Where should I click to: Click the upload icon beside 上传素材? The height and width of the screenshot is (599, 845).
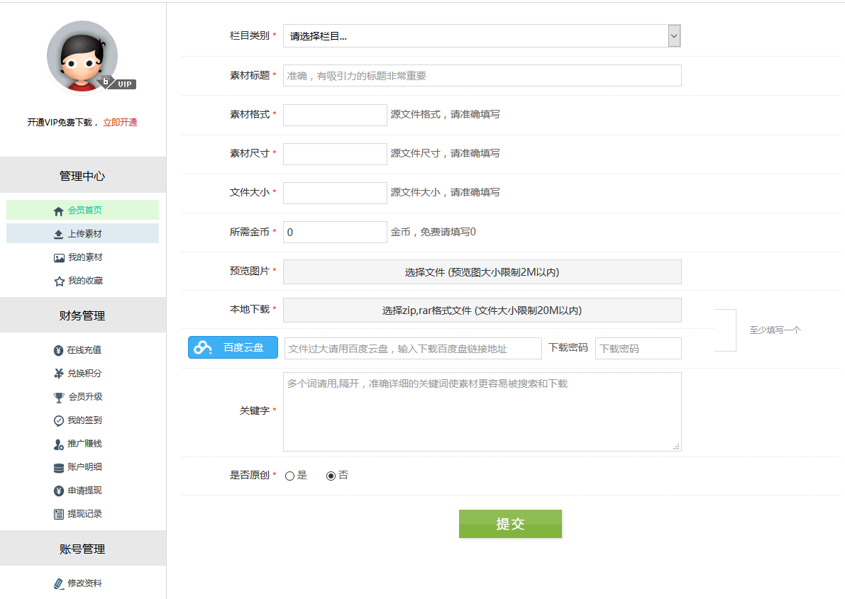59,234
